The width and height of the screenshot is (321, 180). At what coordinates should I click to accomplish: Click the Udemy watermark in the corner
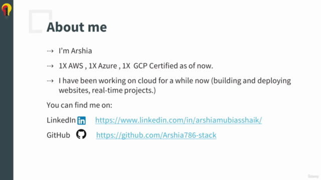click(313, 176)
